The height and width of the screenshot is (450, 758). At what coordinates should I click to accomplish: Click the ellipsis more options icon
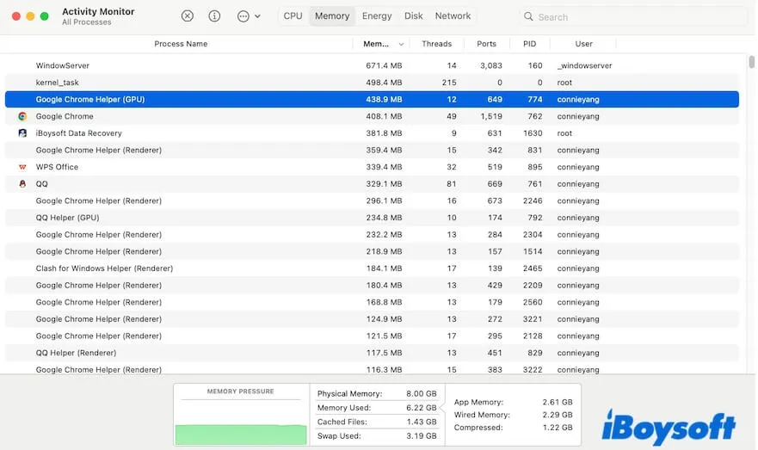pyautogui.click(x=243, y=16)
